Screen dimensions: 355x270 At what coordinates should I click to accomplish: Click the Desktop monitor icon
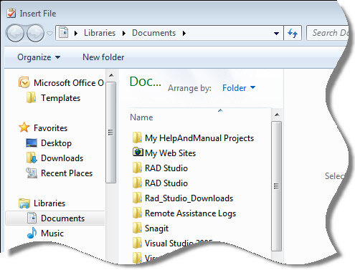32,143
